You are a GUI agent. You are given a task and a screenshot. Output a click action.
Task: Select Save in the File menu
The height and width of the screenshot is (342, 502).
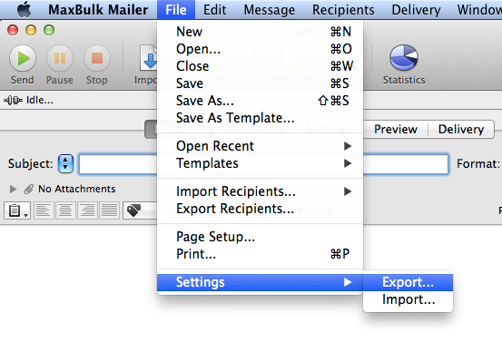tap(260, 83)
